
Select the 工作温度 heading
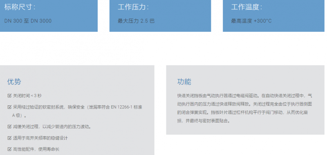(246, 7)
